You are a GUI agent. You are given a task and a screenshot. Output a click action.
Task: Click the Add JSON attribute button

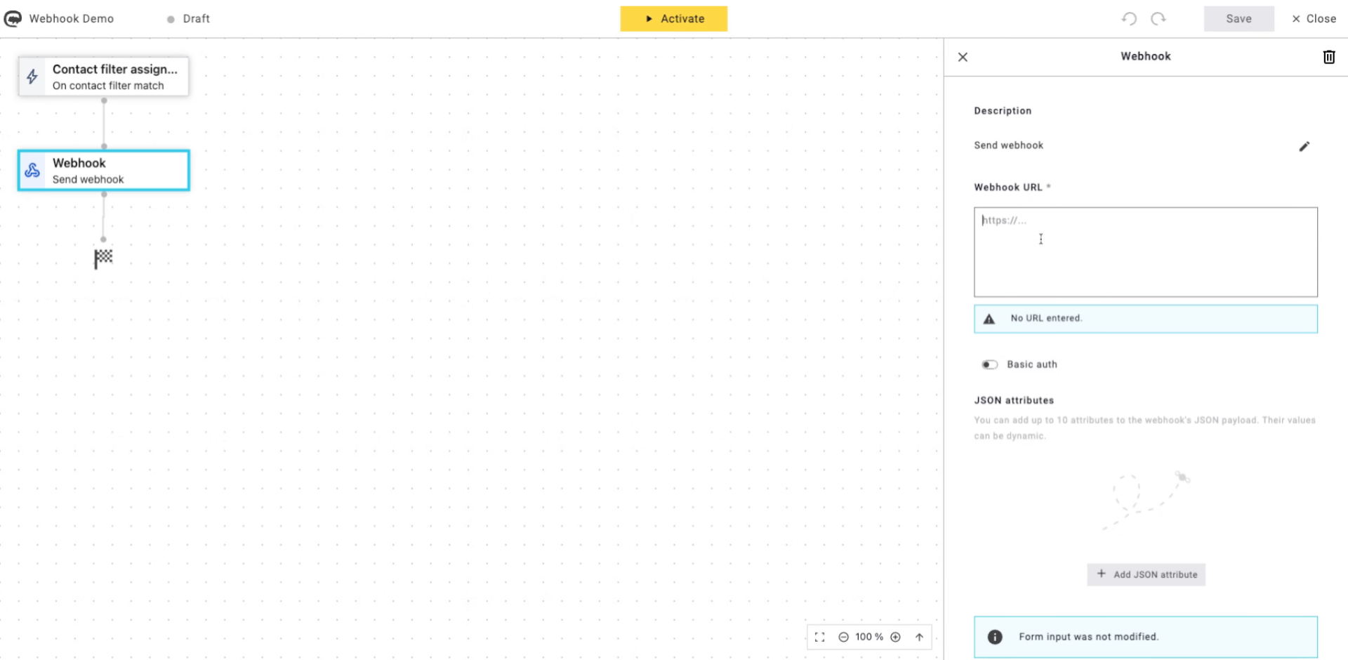tap(1146, 574)
